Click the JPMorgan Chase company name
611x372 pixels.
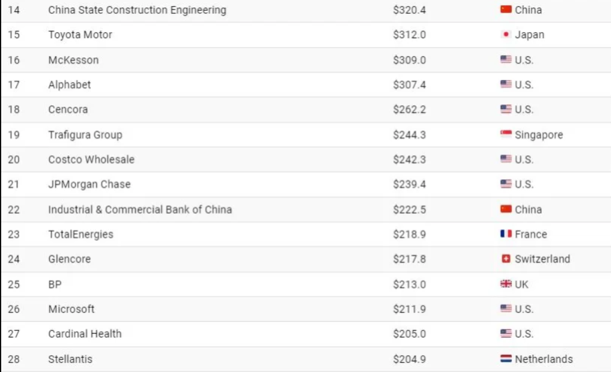point(89,185)
